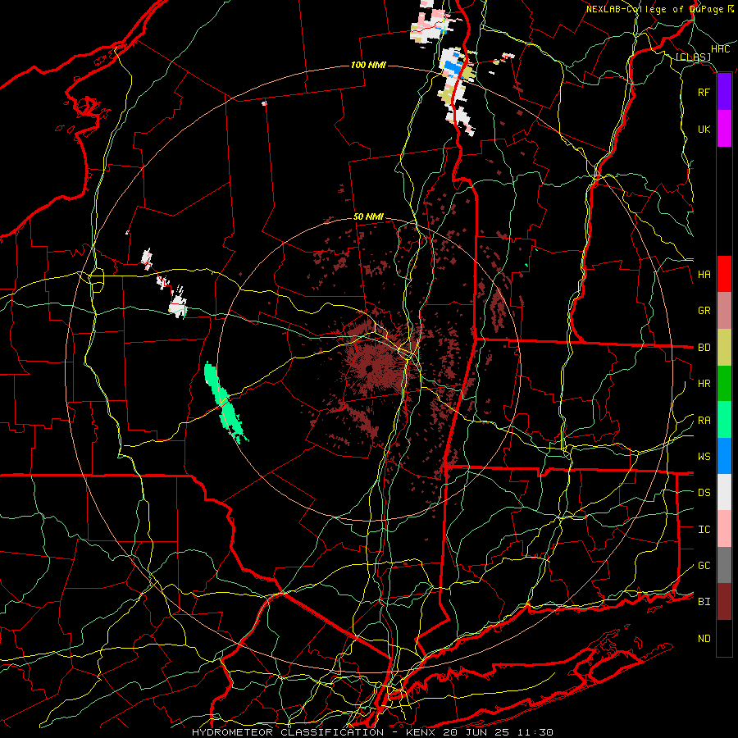Click the [CLAS] units label

(693, 57)
